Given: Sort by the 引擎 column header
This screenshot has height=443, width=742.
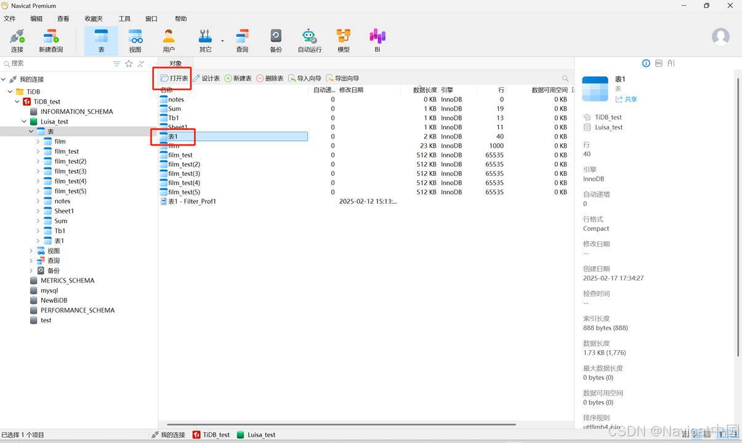Looking at the screenshot, I should click(x=447, y=90).
